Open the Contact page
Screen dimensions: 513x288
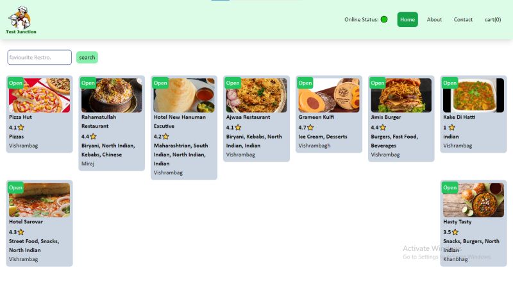coord(463,20)
